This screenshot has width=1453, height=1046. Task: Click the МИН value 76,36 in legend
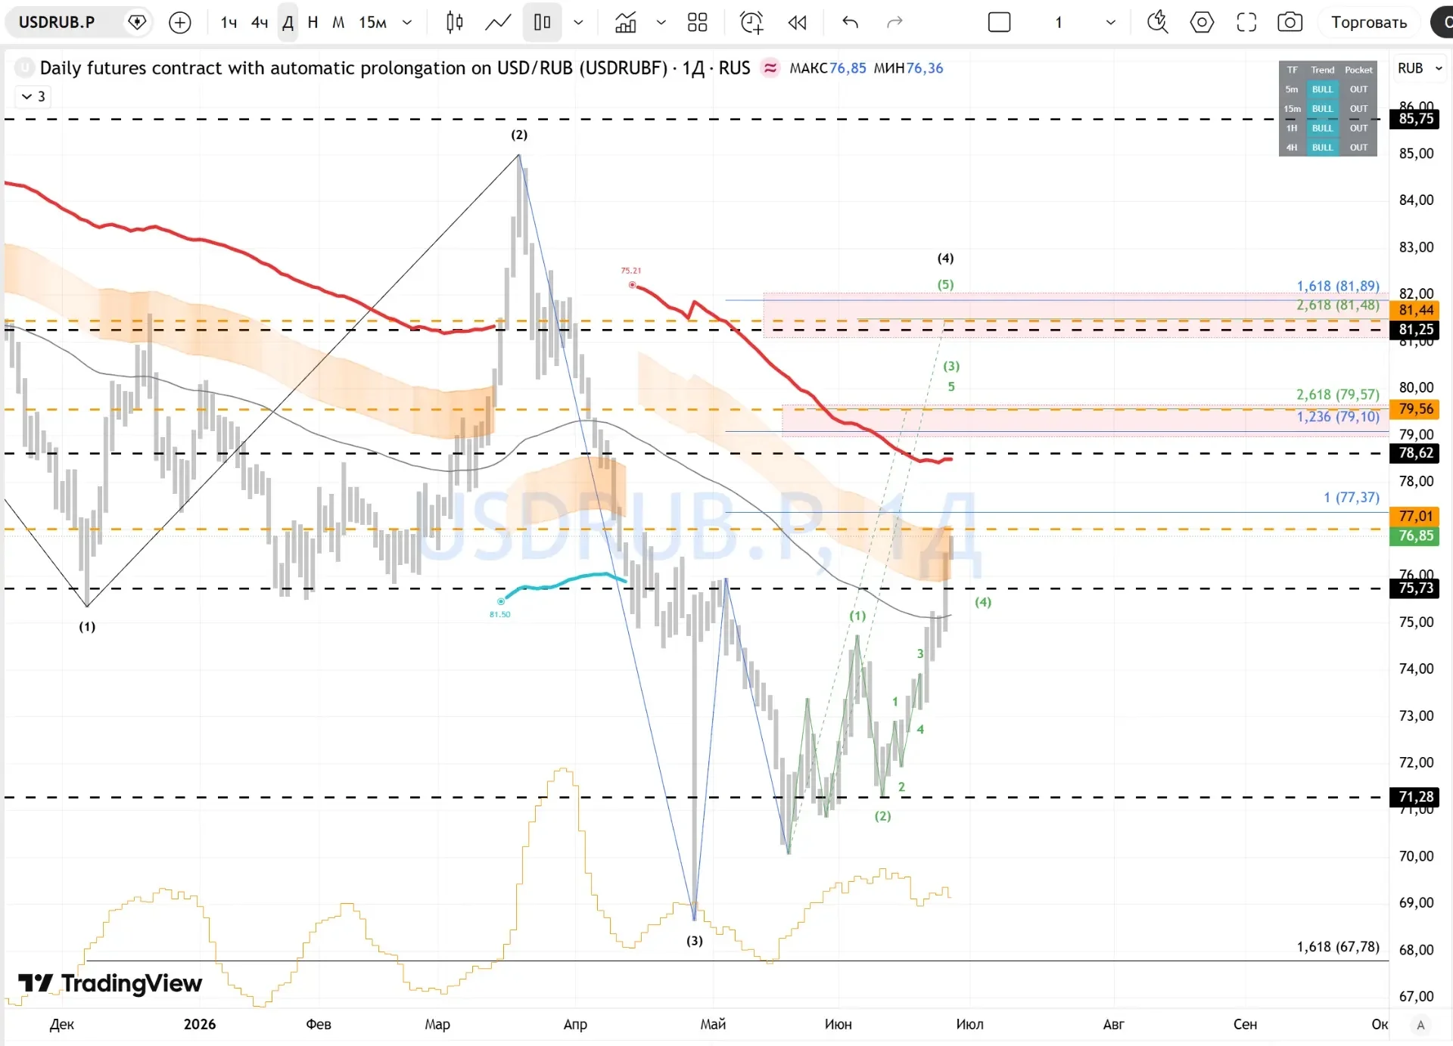pyautogui.click(x=925, y=68)
